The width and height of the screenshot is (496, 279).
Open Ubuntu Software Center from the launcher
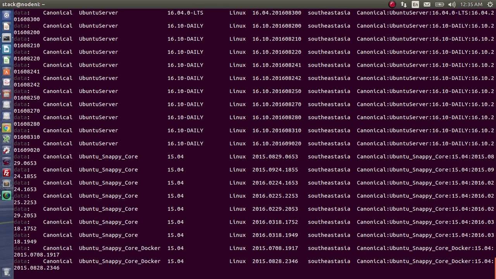click(x=6, y=72)
